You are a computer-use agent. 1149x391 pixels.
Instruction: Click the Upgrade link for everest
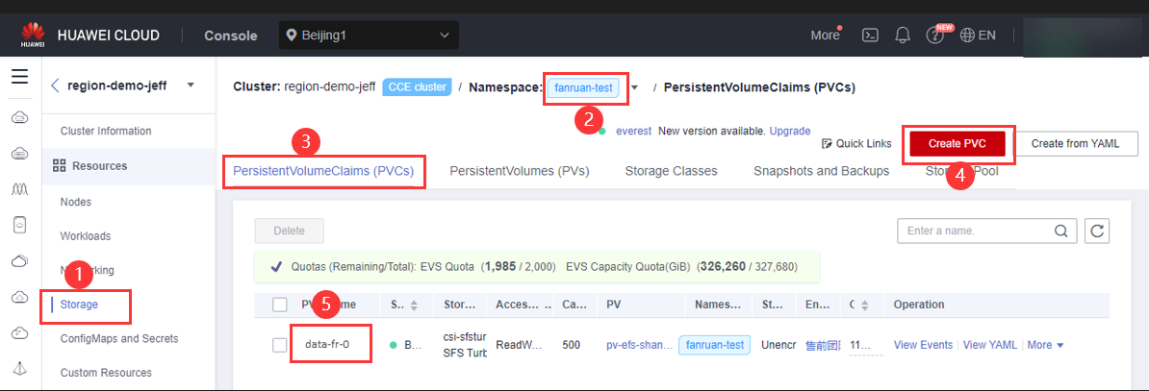pos(789,131)
